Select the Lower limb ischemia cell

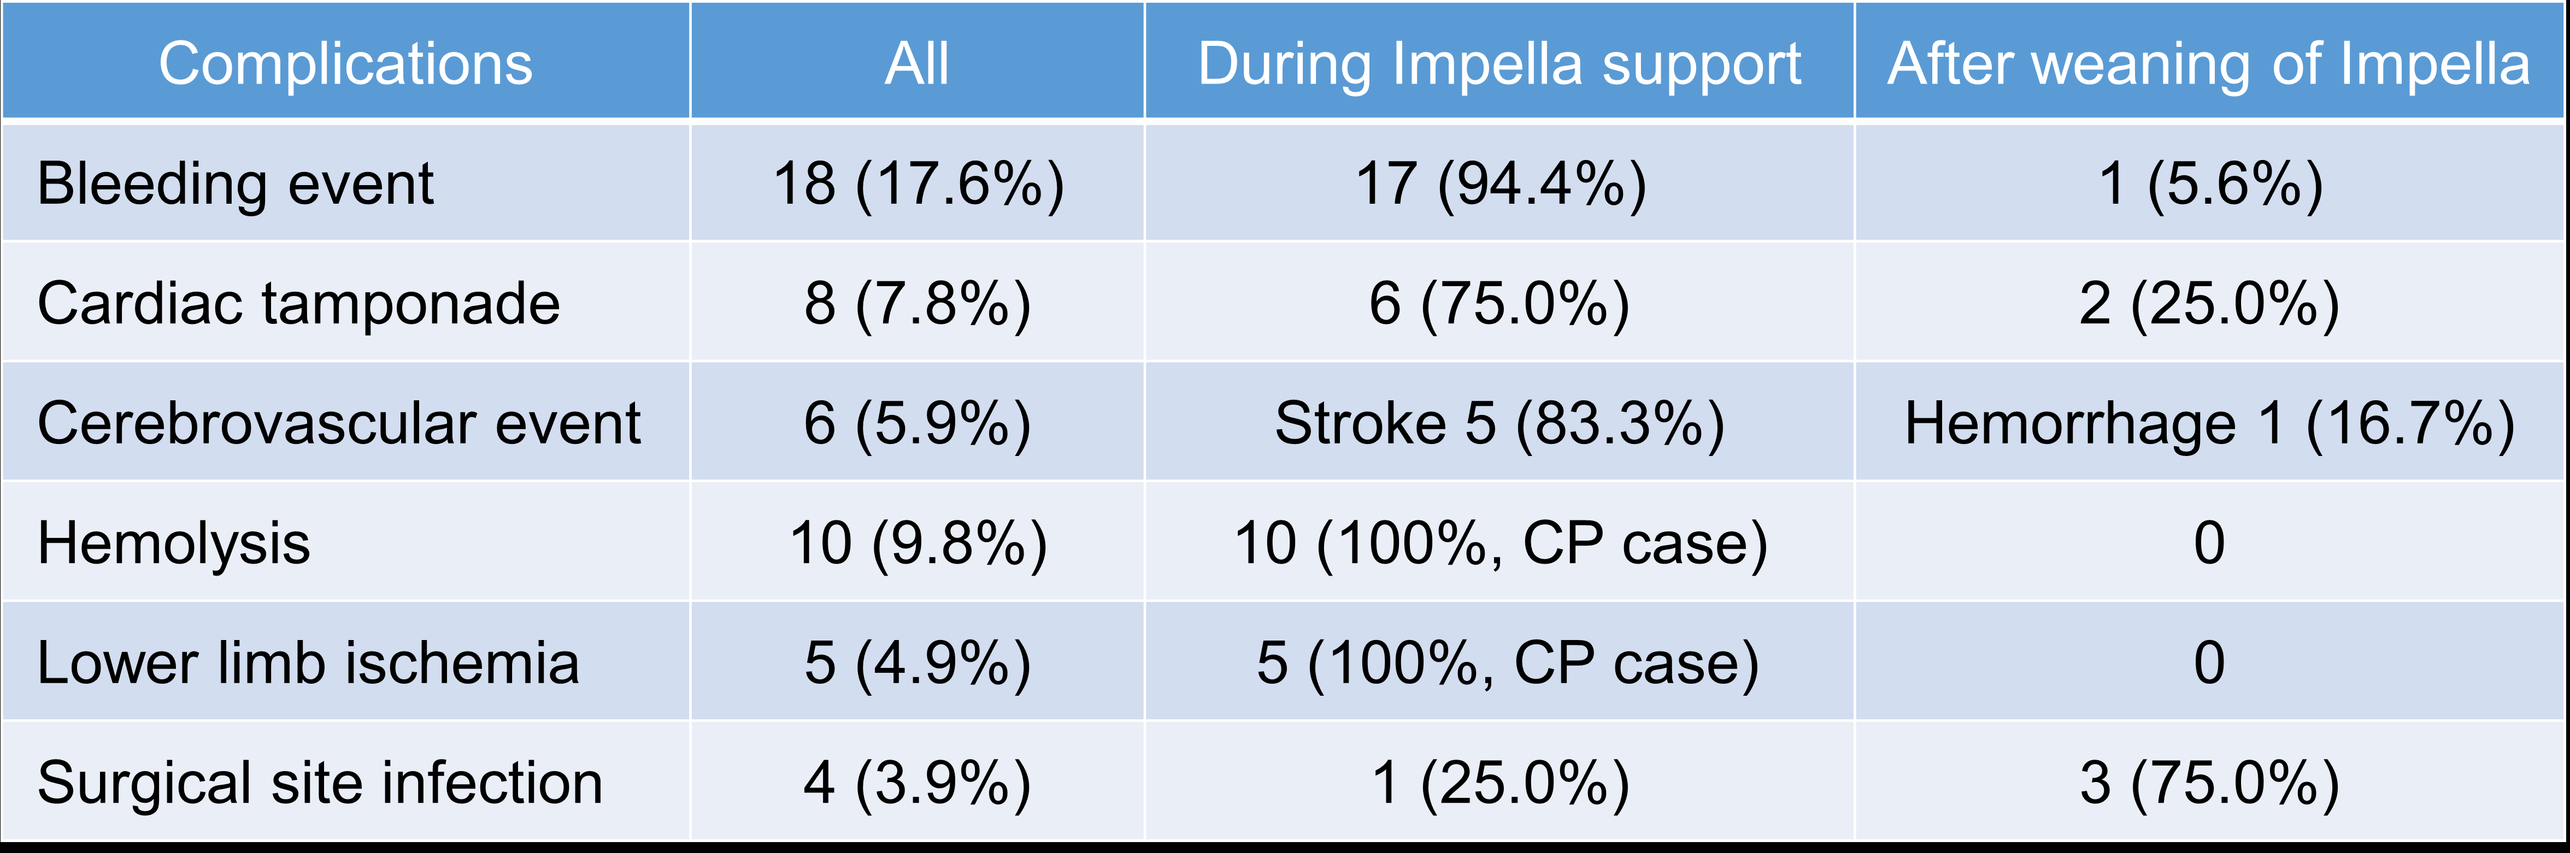307,662
